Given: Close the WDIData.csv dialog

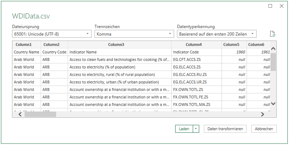Looking at the screenshot, I should pyautogui.click(x=281, y=6).
